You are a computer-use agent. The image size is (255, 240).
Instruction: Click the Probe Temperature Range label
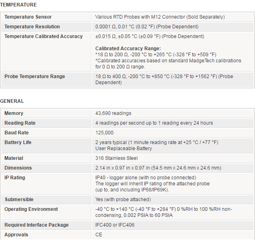click(x=35, y=76)
